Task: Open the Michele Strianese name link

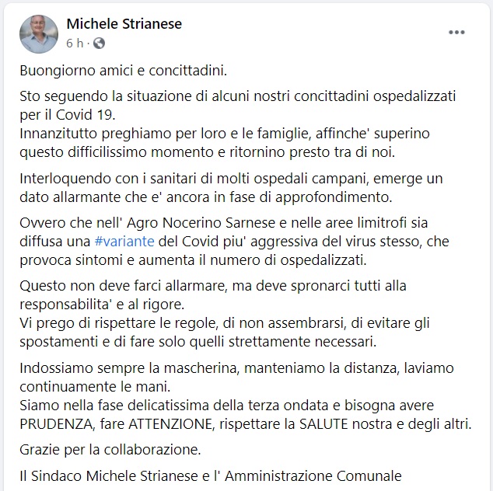Action: (124, 24)
